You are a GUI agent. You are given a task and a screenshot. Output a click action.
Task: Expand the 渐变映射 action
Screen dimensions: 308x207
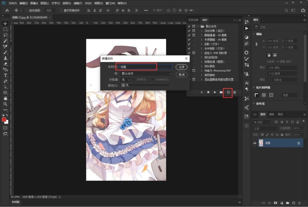[x=201, y=75]
